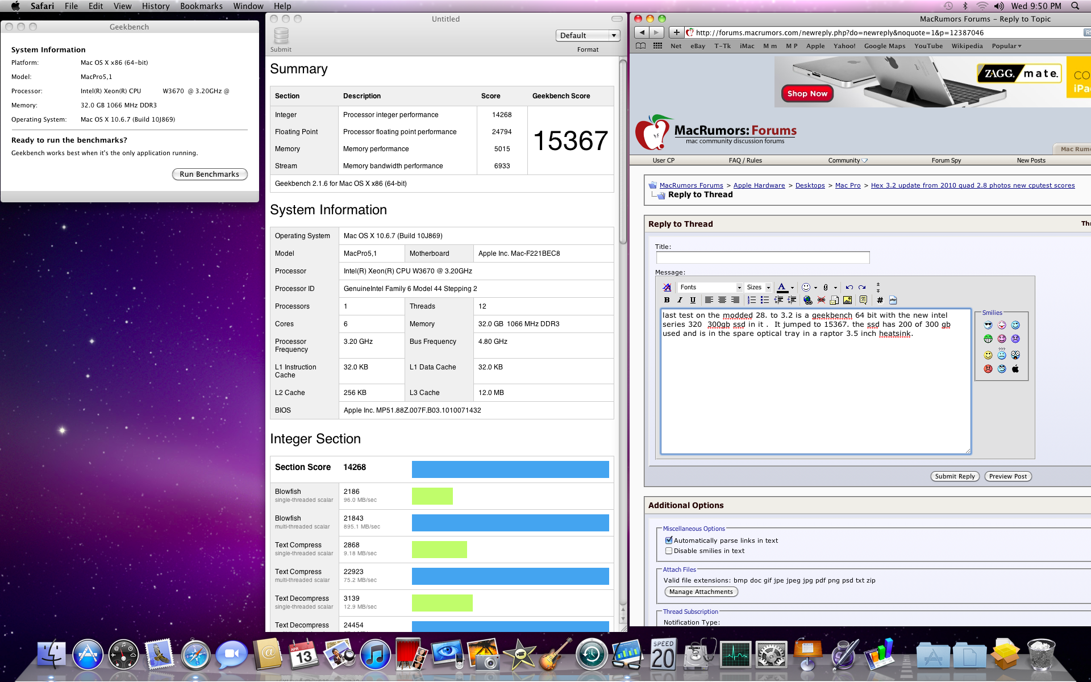Insert an ordered numbered list
Viewport: 1091px width, 682px height.
click(752, 300)
